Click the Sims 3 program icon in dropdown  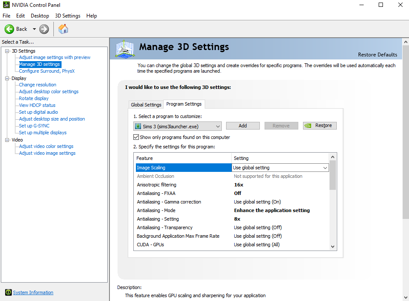coord(138,127)
